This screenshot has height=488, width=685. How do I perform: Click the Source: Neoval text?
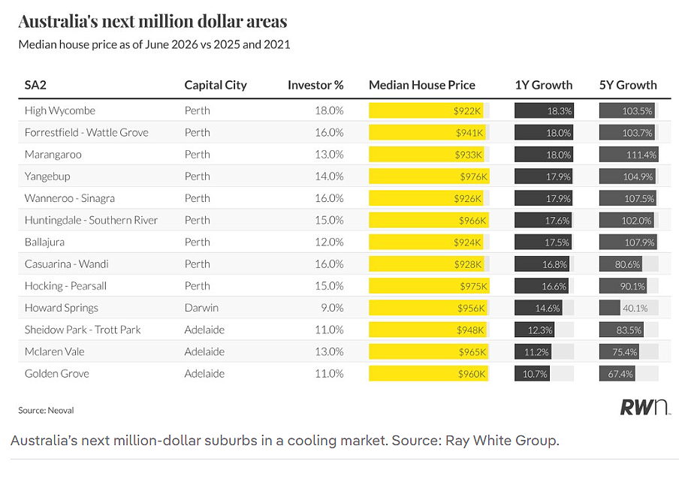[x=46, y=411]
